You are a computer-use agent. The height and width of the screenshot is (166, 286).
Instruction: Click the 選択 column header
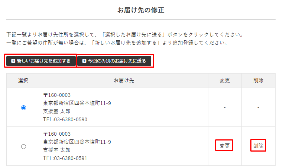pos(23,81)
